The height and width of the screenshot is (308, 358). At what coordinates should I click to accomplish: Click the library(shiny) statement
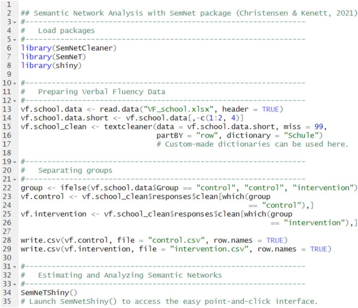click(x=51, y=66)
